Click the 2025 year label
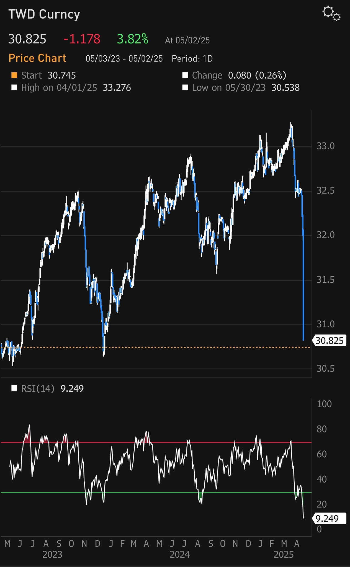The width and height of the screenshot is (350, 567). pyautogui.click(x=284, y=555)
